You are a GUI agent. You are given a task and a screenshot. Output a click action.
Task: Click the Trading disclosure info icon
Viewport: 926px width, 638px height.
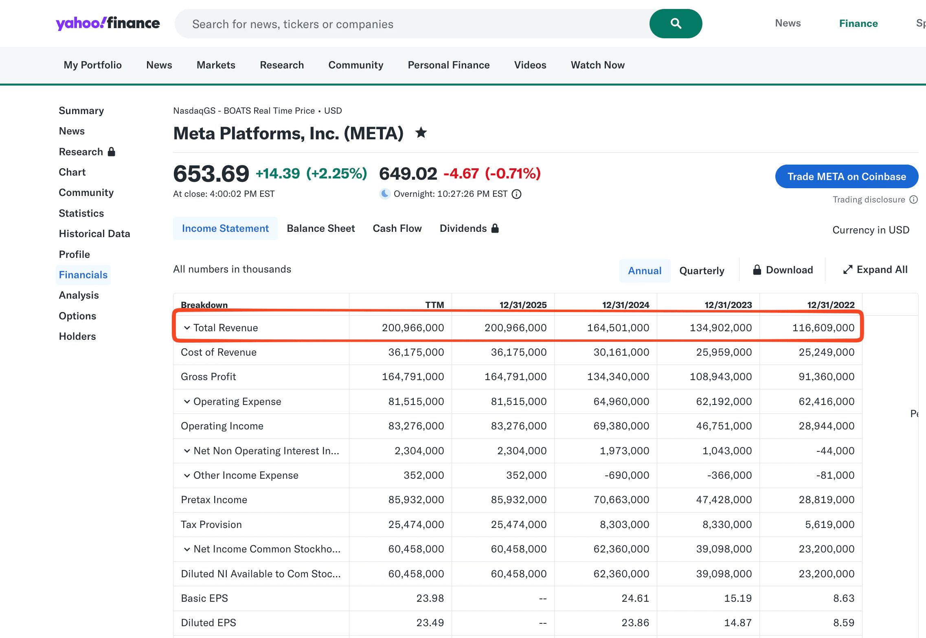pyautogui.click(x=915, y=199)
